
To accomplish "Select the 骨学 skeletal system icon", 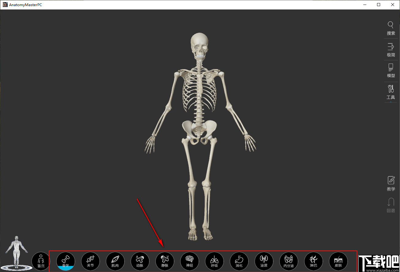I will pyautogui.click(x=65, y=261).
